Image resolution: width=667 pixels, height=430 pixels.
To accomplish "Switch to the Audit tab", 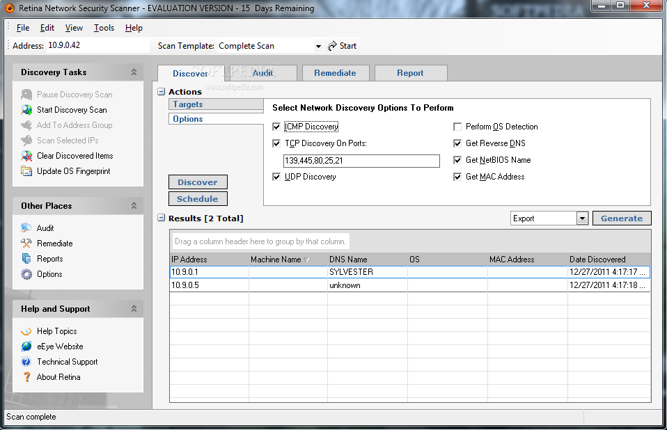I will pos(263,73).
